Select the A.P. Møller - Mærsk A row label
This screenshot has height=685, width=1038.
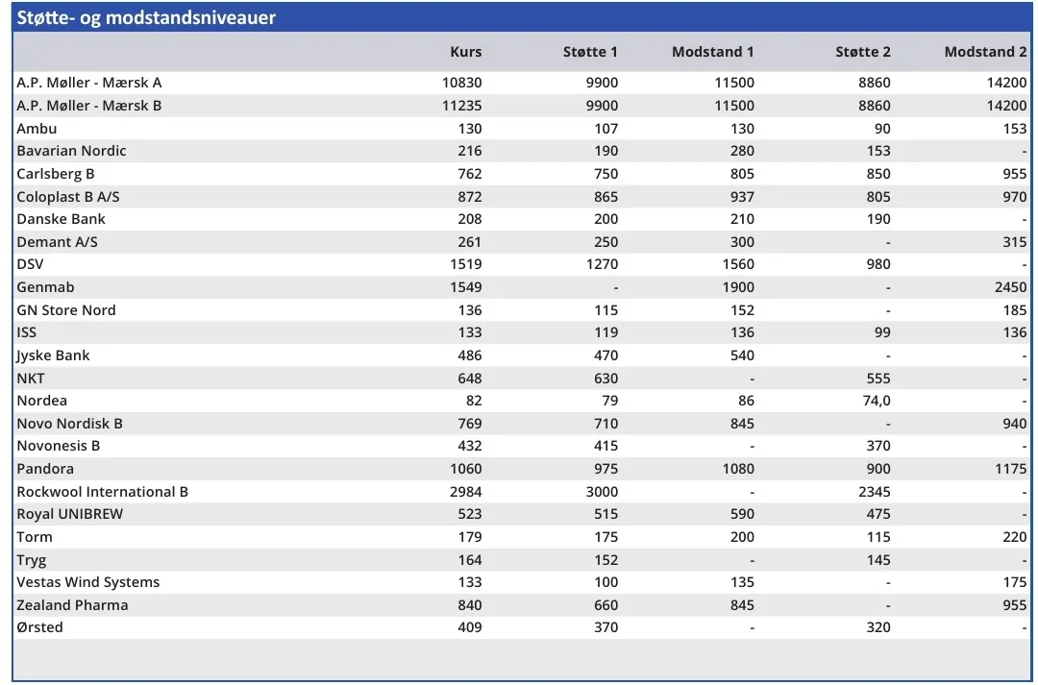(89, 83)
